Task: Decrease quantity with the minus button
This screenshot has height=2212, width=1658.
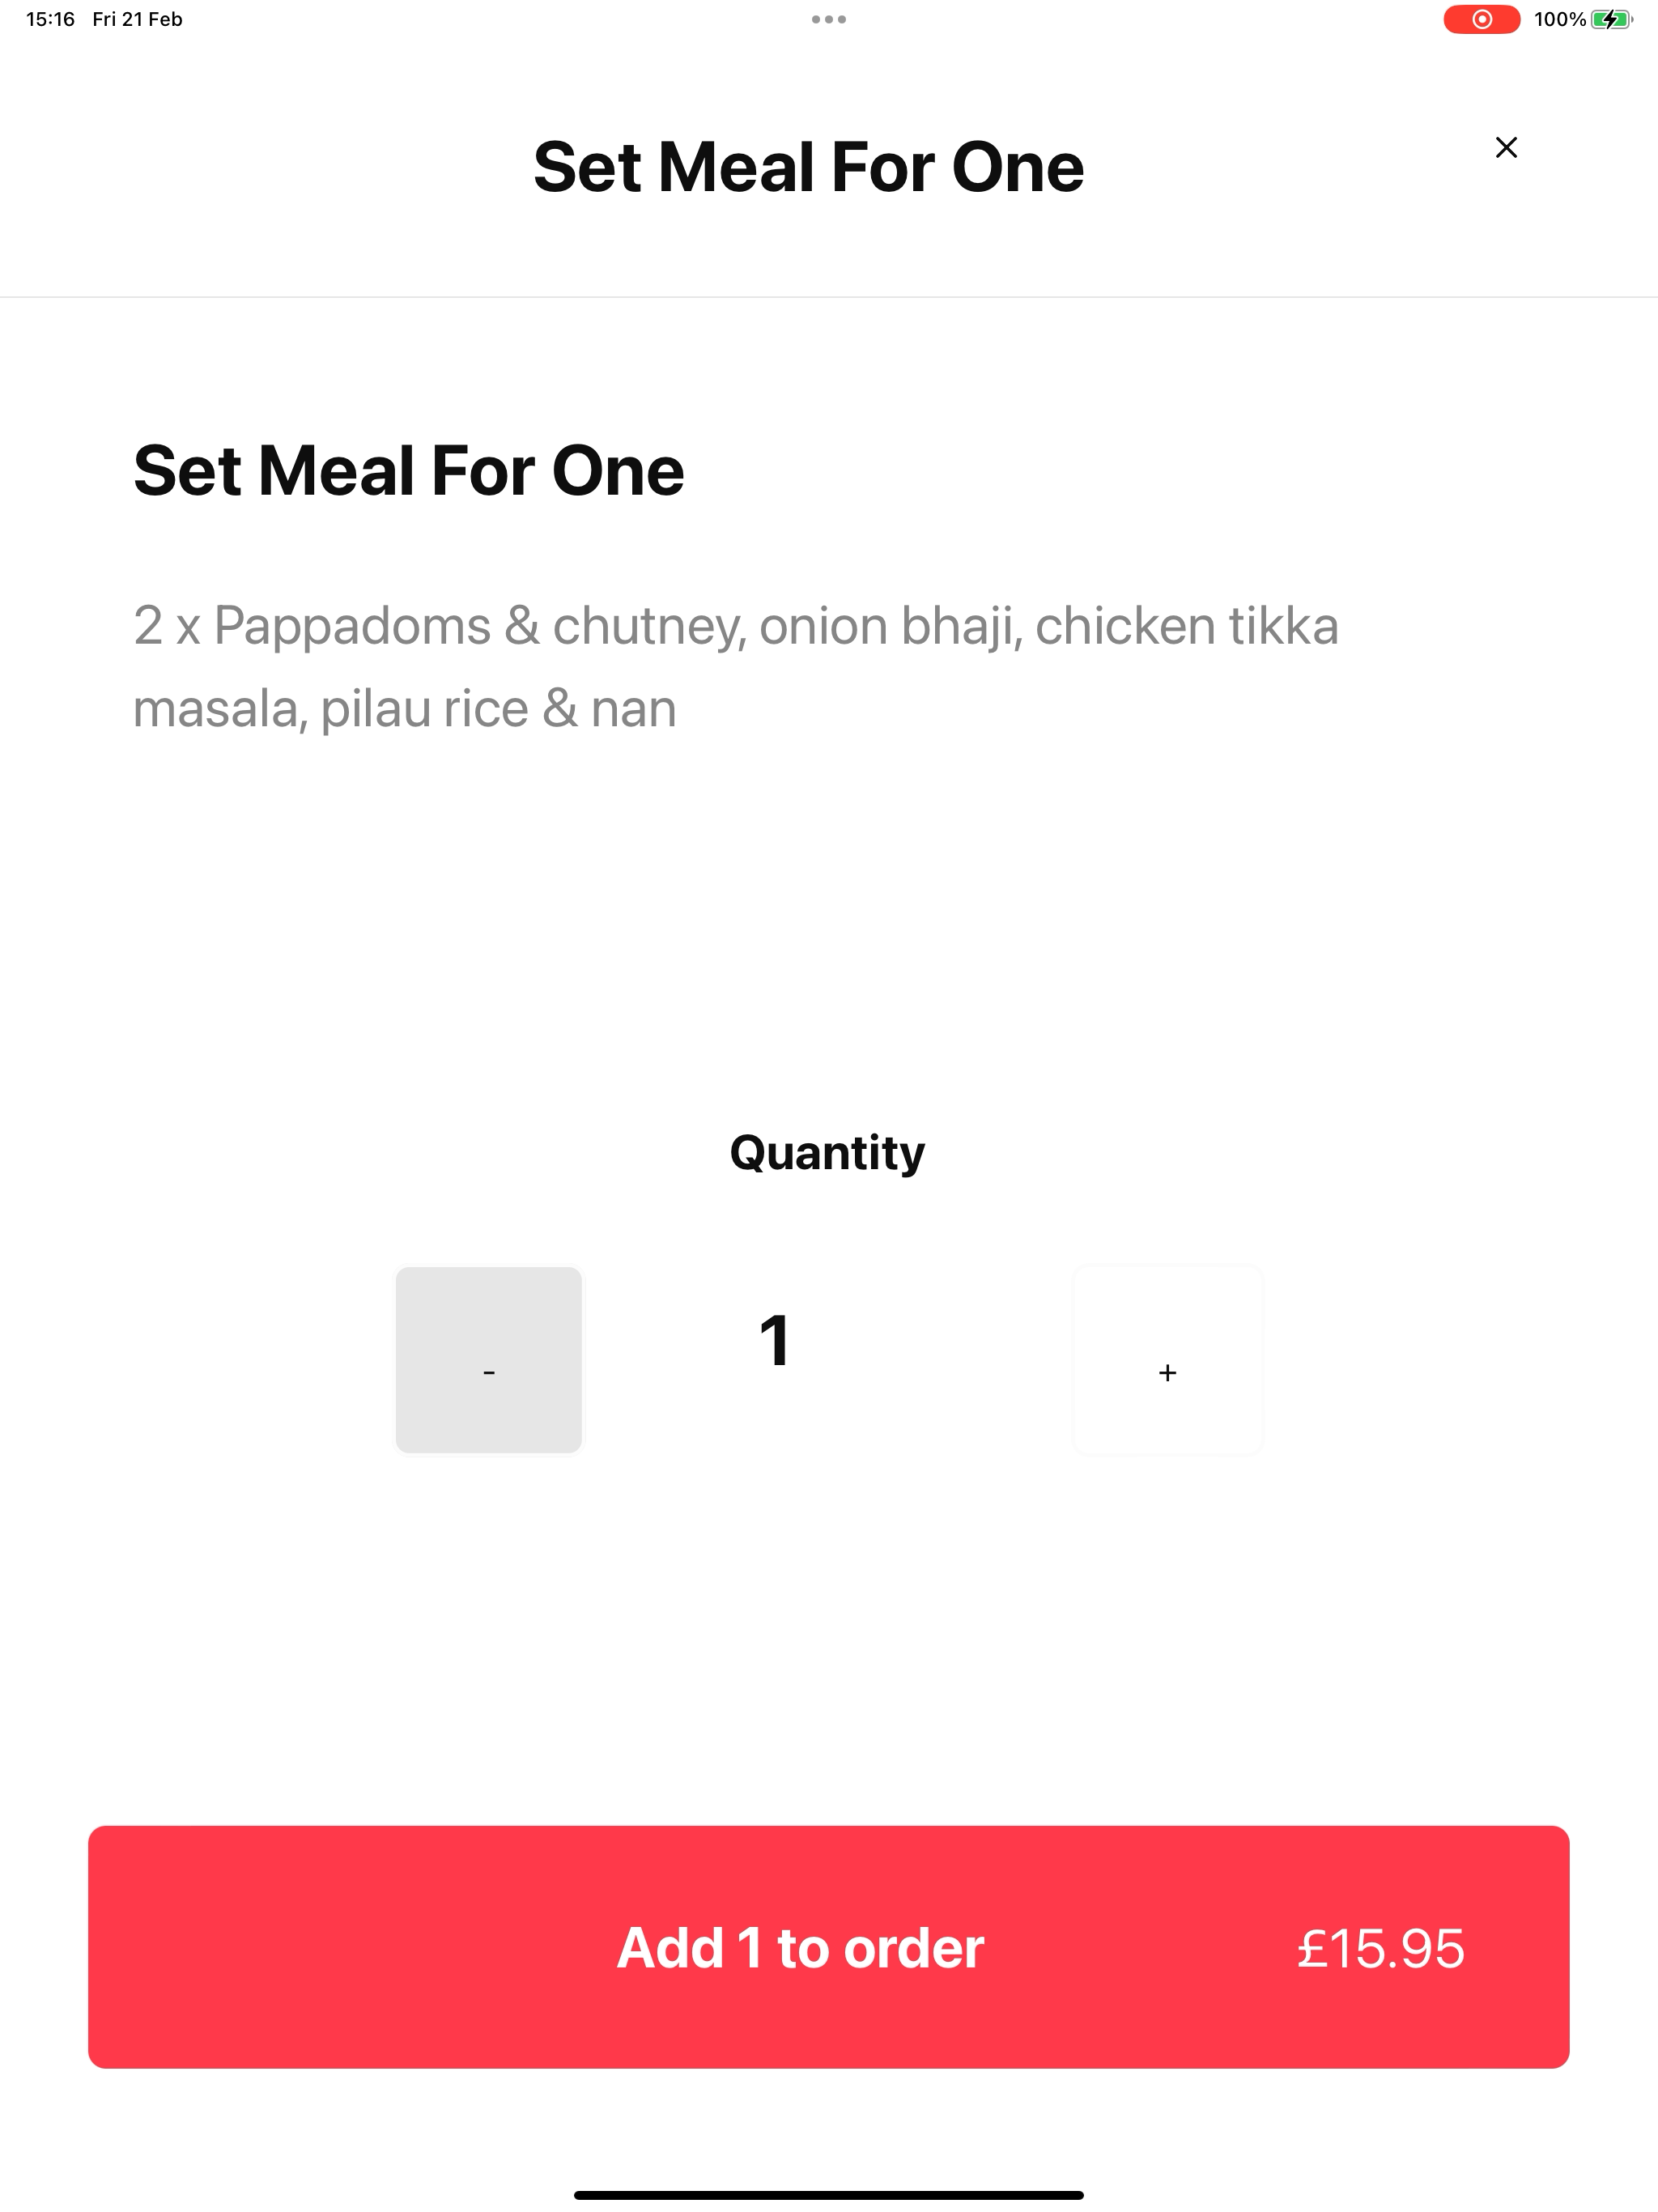Action: pyautogui.click(x=488, y=1360)
